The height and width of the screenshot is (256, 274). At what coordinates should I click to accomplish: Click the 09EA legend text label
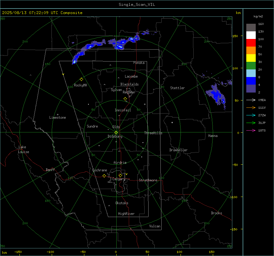pyautogui.click(x=262, y=100)
